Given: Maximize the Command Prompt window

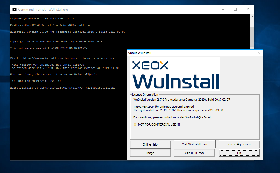Looking at the screenshot, I should click(x=235, y=9).
